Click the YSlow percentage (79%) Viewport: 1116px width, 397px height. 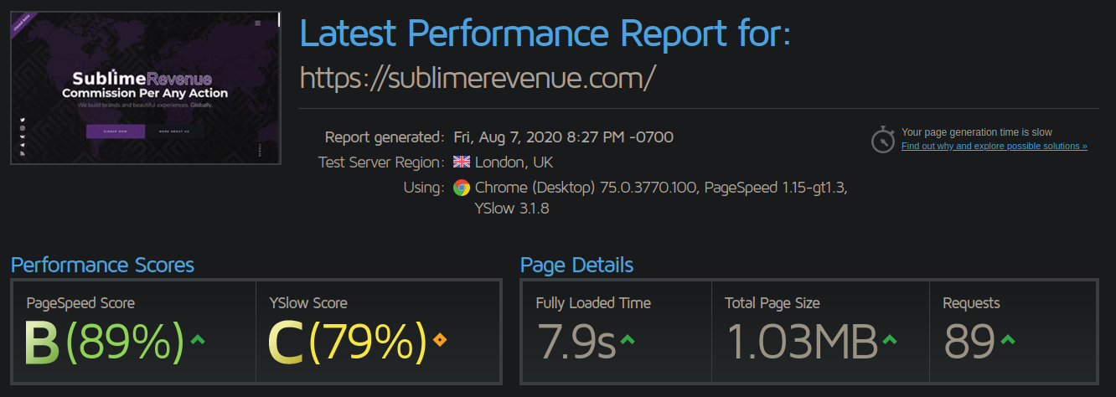click(x=367, y=343)
